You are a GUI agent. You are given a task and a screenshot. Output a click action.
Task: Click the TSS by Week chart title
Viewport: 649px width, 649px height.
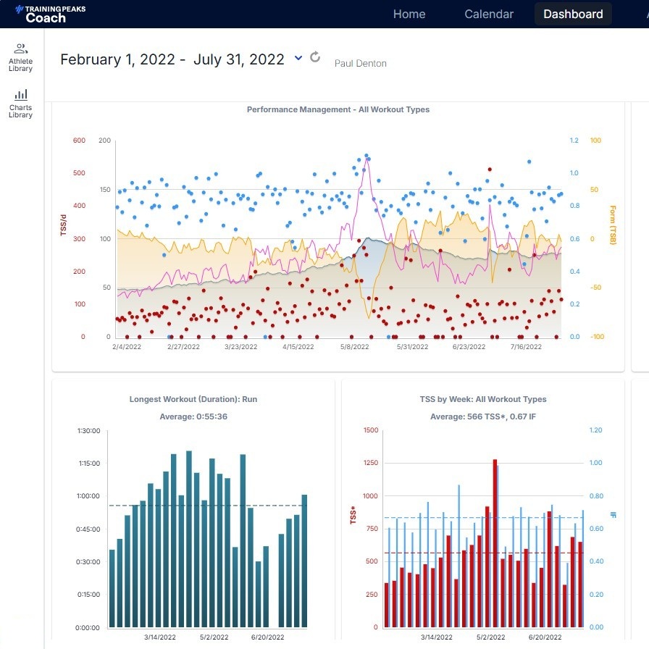pyautogui.click(x=482, y=399)
